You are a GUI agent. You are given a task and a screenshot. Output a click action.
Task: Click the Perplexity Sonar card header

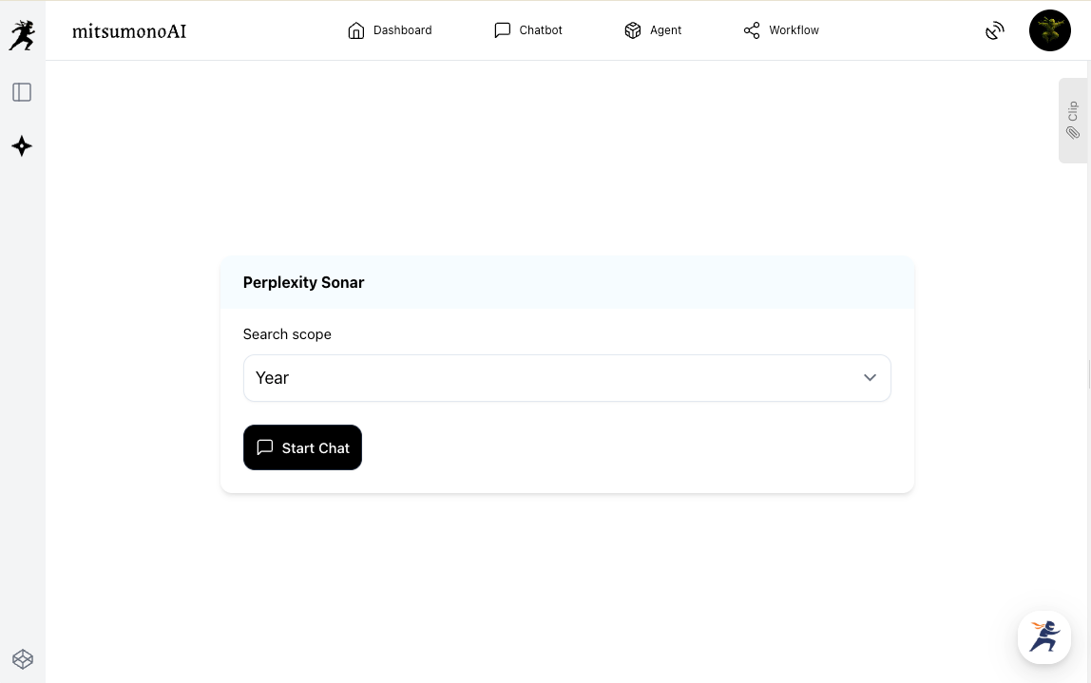tap(304, 282)
